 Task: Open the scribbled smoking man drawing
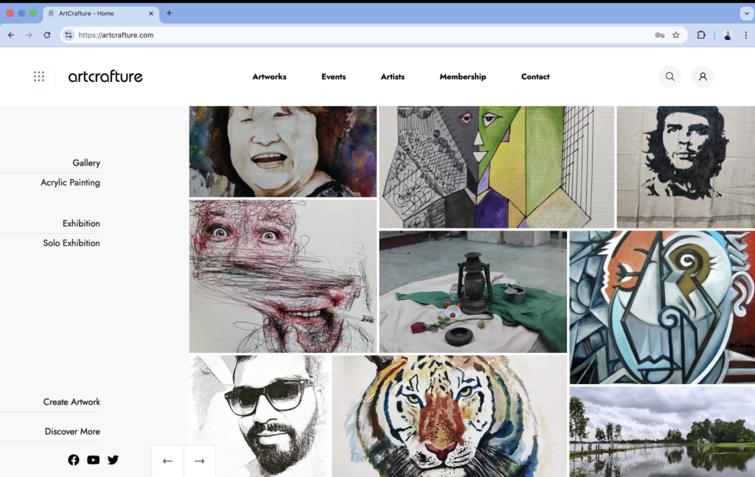[282, 276]
